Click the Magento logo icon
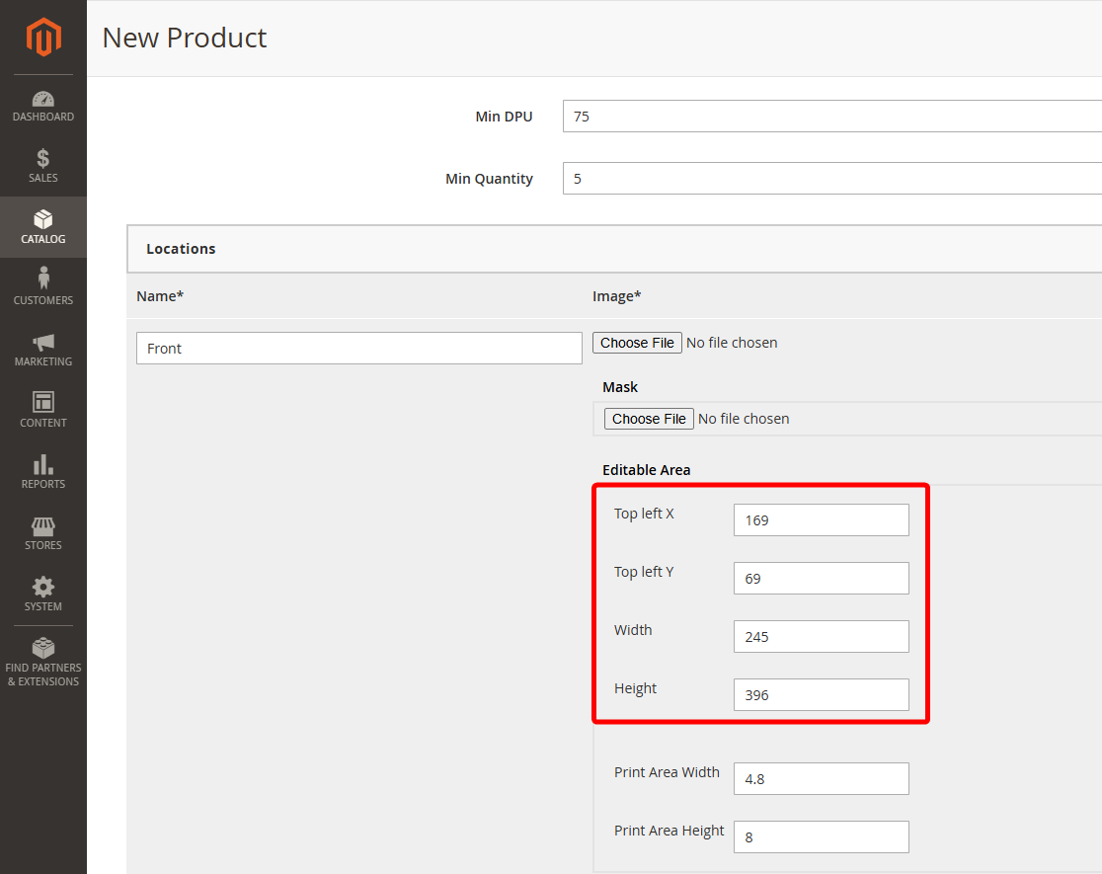 pyautogui.click(x=42, y=38)
